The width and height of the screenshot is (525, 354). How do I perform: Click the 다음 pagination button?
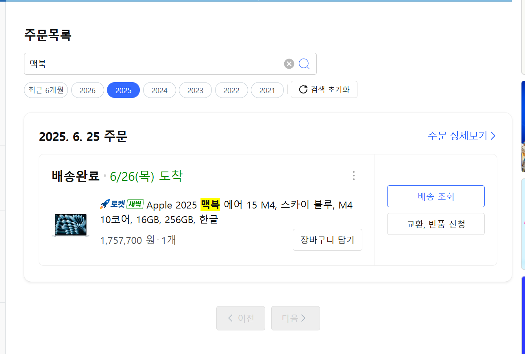tap(296, 318)
